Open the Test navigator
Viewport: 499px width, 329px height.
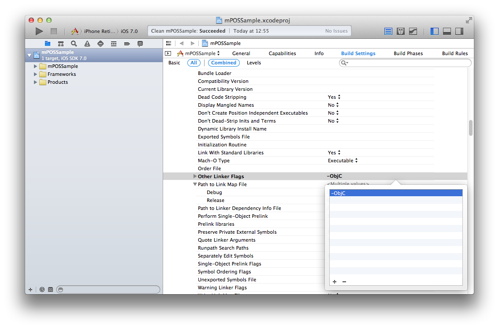click(101, 44)
